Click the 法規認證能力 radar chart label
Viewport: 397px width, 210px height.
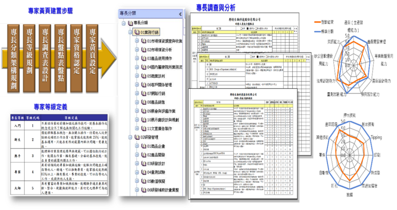coord(326,81)
